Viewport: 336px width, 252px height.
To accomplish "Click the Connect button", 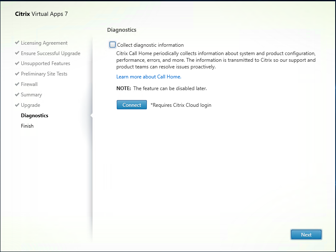I will pos(132,105).
